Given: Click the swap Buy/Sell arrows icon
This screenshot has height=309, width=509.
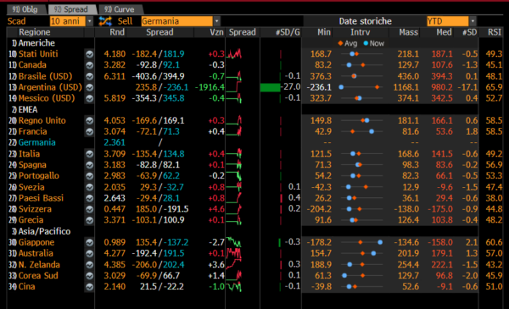Looking at the screenshot, I should click(105, 21).
